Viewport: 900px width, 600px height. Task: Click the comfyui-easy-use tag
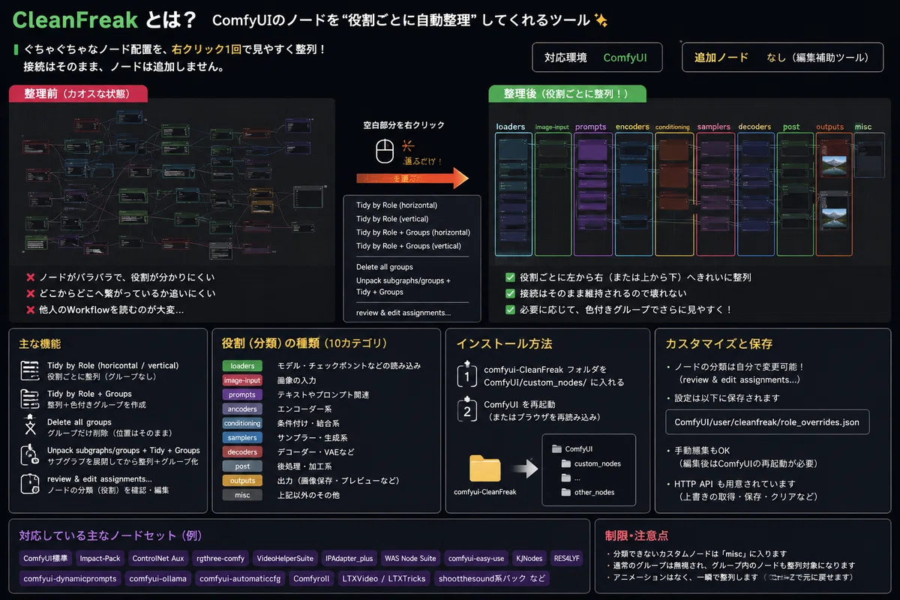(475, 558)
